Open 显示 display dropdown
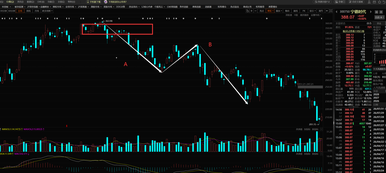386x173 pixels. [312, 11]
